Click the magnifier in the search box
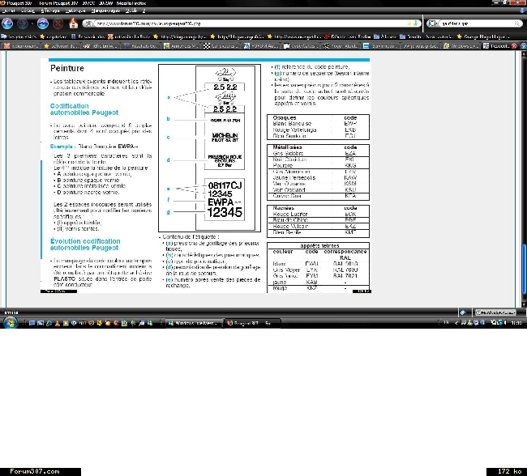The width and height of the screenshot is (527, 476). pos(516,23)
